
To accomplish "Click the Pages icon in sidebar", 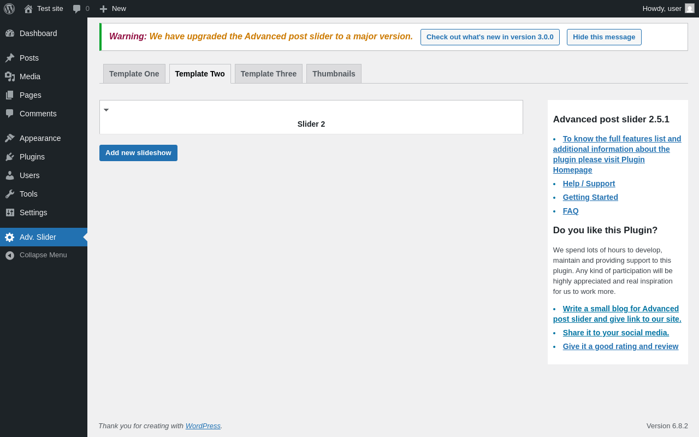I will [x=10, y=95].
